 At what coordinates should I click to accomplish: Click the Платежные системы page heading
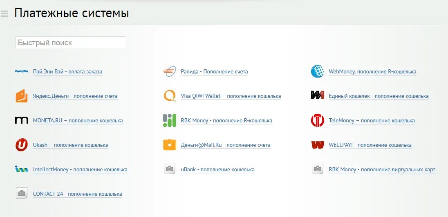[72, 13]
